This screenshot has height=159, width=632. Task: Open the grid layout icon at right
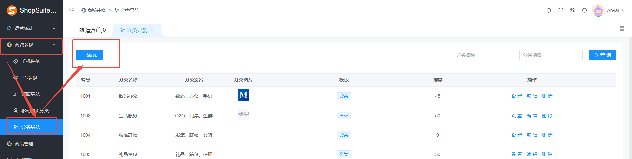(x=622, y=29)
